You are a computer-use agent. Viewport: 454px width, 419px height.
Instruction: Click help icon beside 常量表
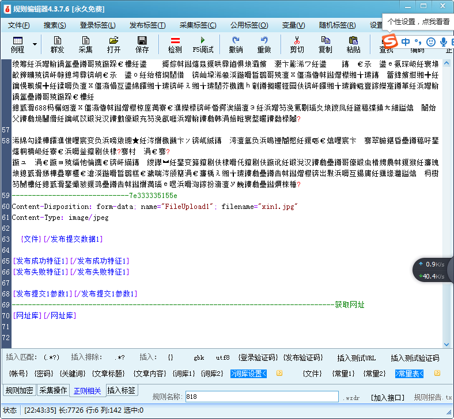point(437,373)
